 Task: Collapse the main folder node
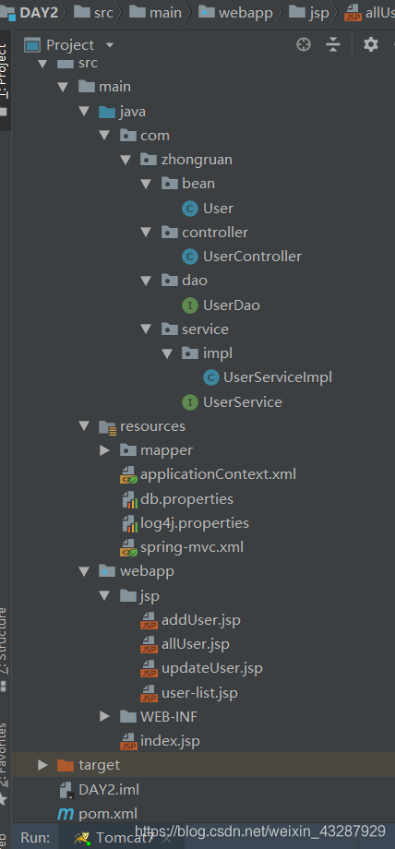63,87
